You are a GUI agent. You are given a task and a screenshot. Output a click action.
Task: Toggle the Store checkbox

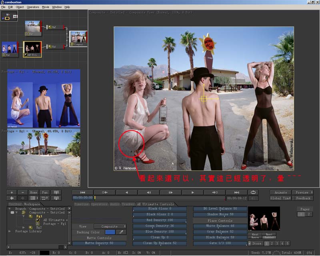pyautogui.click(x=250, y=243)
